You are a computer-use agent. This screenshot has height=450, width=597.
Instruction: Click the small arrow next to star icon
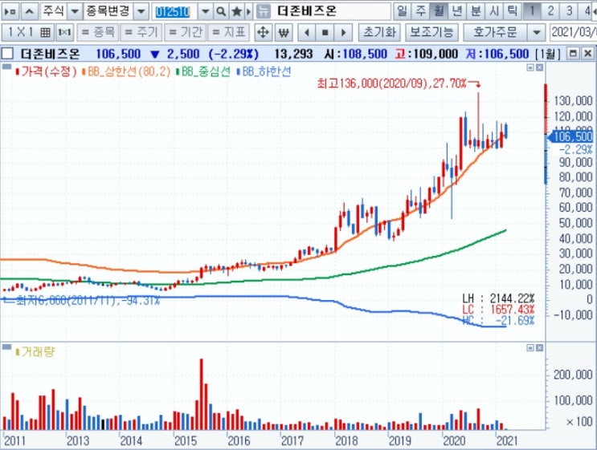tap(248, 12)
